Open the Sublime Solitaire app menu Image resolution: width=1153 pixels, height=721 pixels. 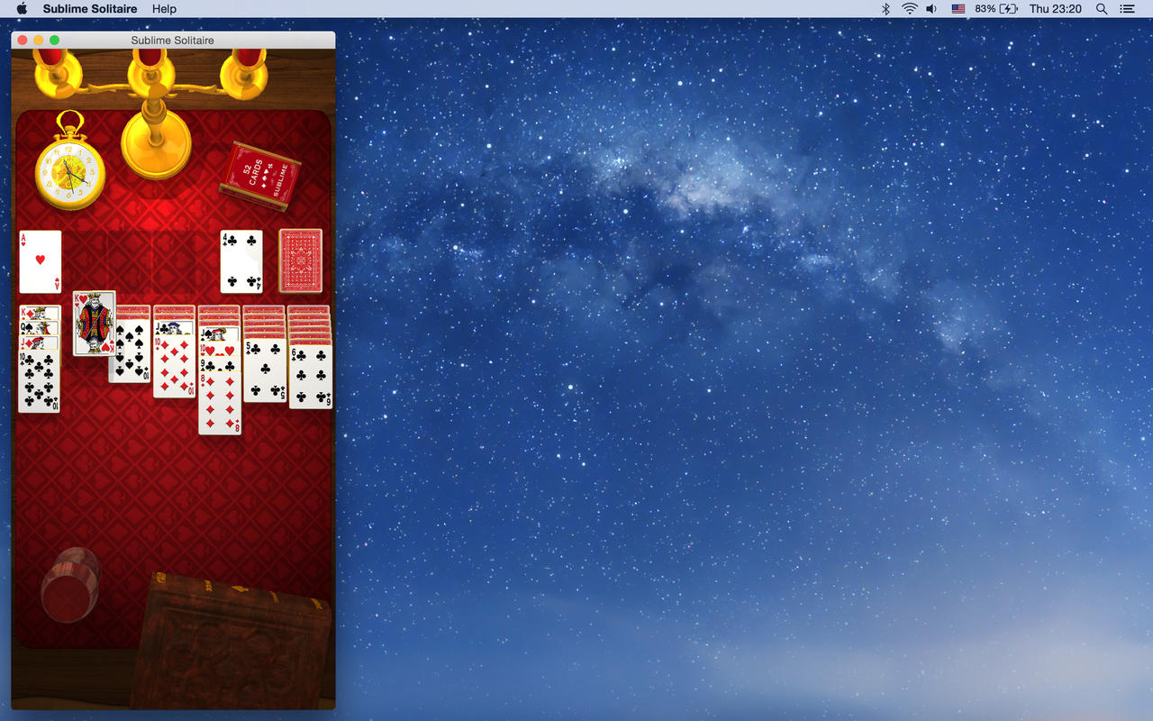pos(90,9)
